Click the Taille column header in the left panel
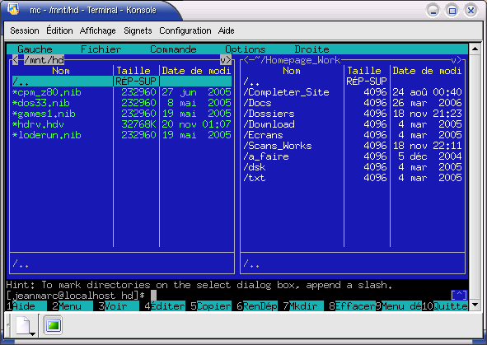 tap(133, 71)
